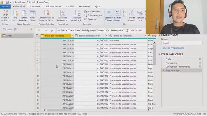207x116 pixels.
Task: Open the Término dos relatórios filter dropdown
Action: (107, 36)
